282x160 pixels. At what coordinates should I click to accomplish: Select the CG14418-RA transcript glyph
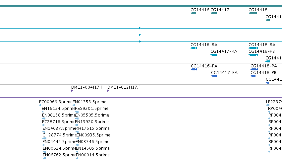tap(253, 48)
